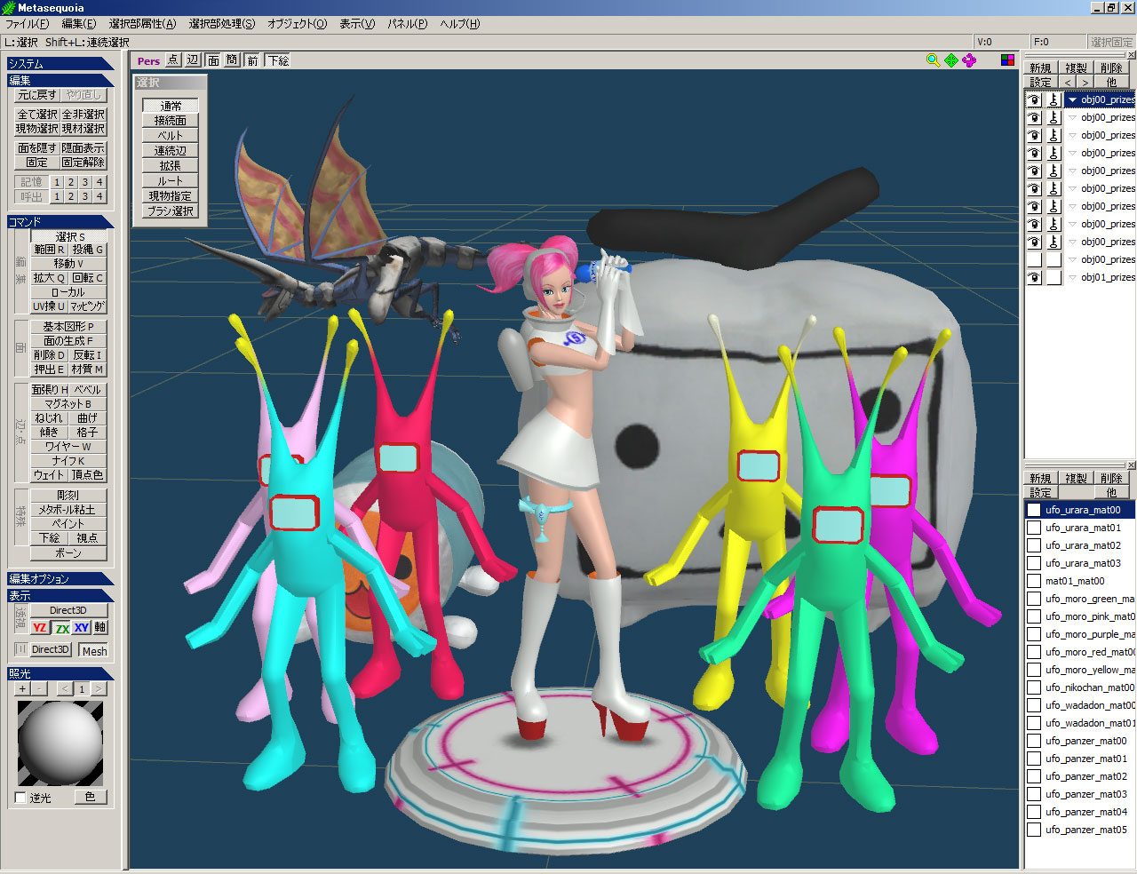Screen dimensions: 1137x874
Task: Toggle 点 vertex display in viewport bar
Action: click(x=172, y=60)
